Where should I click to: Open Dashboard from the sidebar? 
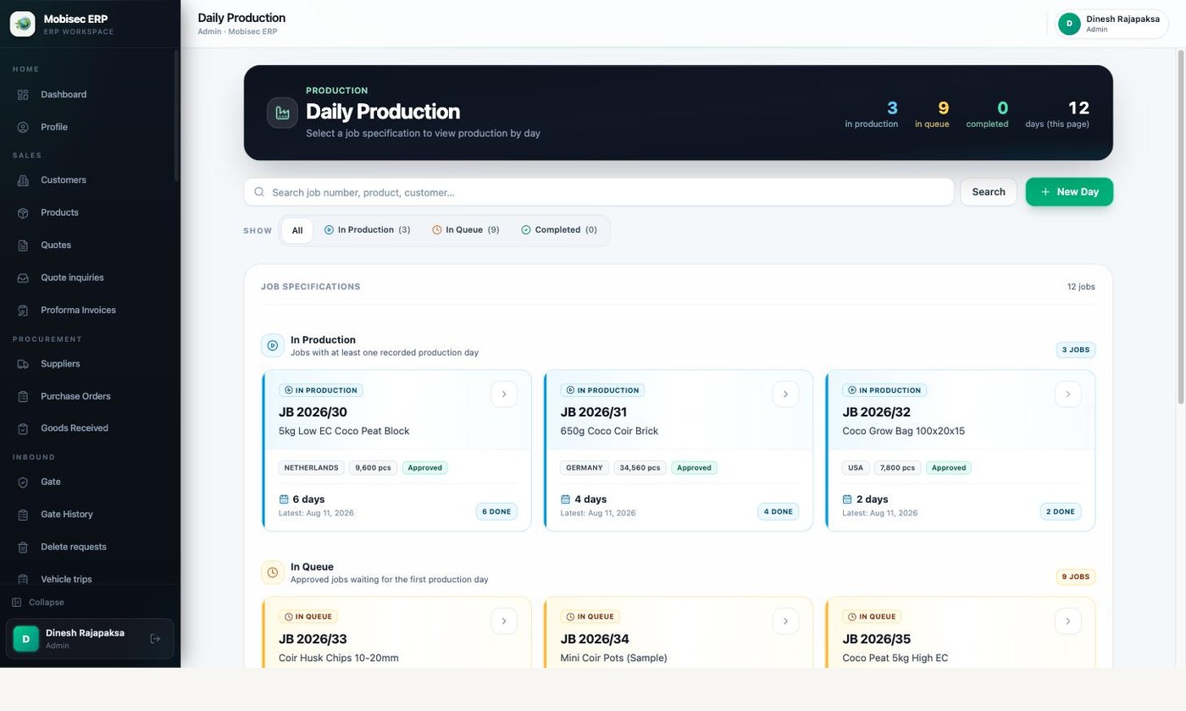[x=64, y=95]
